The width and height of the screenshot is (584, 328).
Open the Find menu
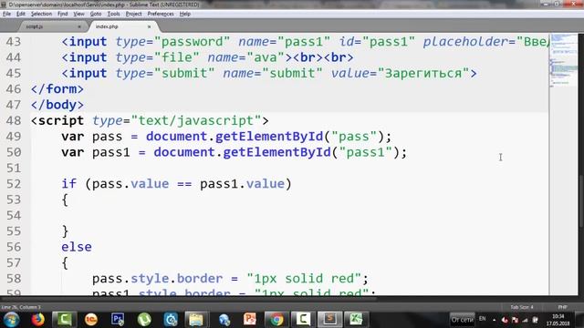pos(63,14)
